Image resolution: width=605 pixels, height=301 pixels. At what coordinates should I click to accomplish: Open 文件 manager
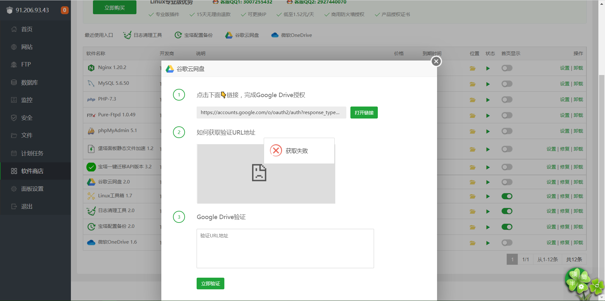tap(26, 135)
